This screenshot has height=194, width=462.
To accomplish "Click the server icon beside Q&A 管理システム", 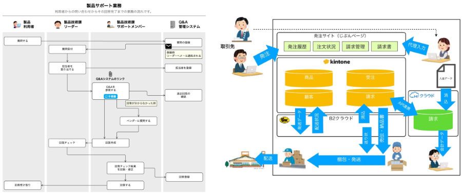I will (172, 25).
